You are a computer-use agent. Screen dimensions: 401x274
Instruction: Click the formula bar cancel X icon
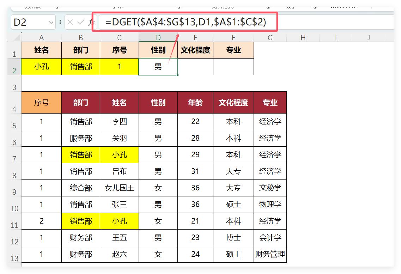(70, 22)
